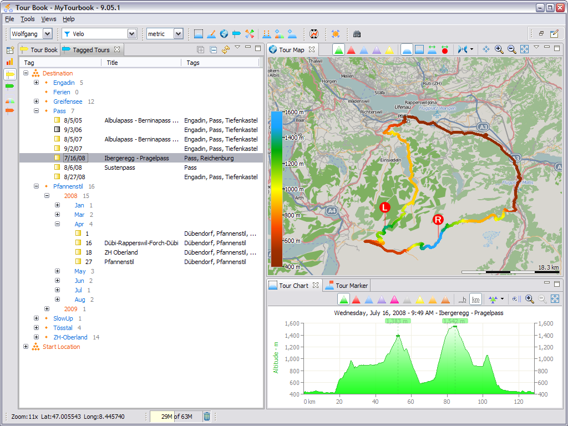The image size is (568, 426).
Task: Select the ZH Oberland tour on Apr 18
Action: pos(141,252)
